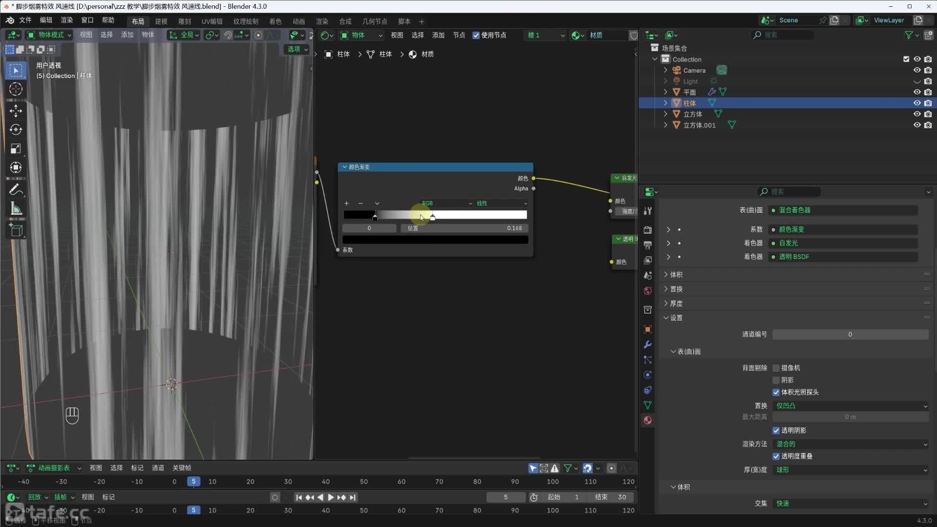Open the 线性 interpolation dropdown in color ramp

[502, 203]
